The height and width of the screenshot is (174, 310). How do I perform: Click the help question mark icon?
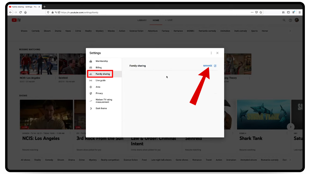[290, 20]
